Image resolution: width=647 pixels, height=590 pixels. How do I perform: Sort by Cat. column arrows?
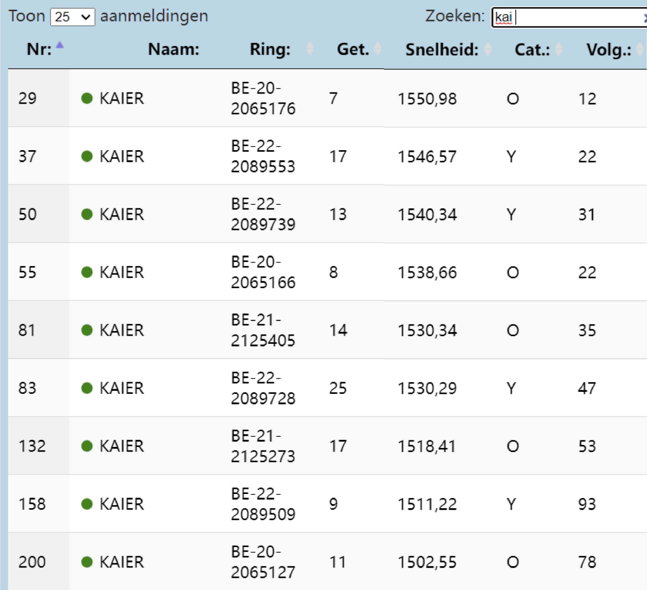pyautogui.click(x=559, y=49)
